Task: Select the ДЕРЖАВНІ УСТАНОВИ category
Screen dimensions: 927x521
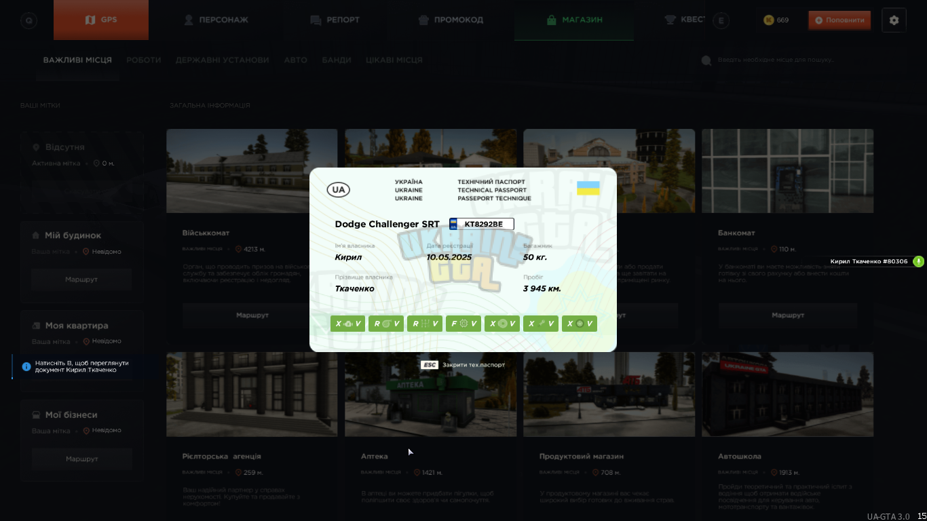Action: pyautogui.click(x=223, y=60)
